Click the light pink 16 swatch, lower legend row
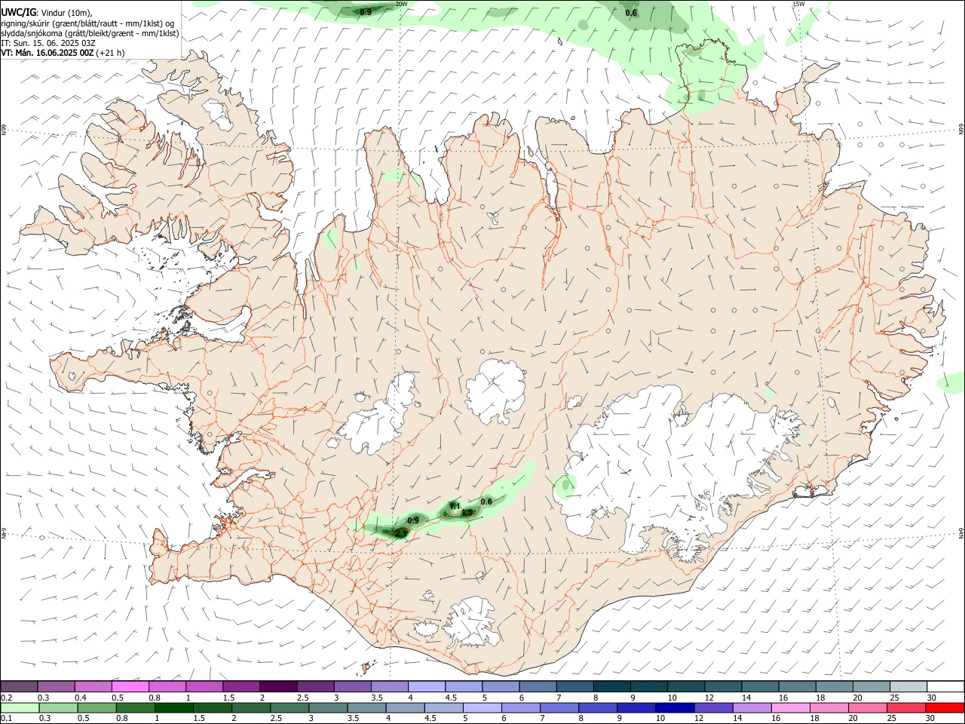This screenshot has width=965, height=724. pyautogui.click(x=790, y=707)
